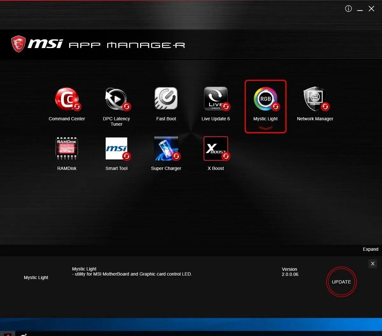
Task: Click the DPC Latency Tuner label
Action: coord(117,121)
